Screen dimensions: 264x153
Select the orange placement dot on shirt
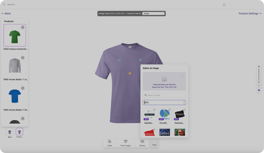[x=130, y=73]
